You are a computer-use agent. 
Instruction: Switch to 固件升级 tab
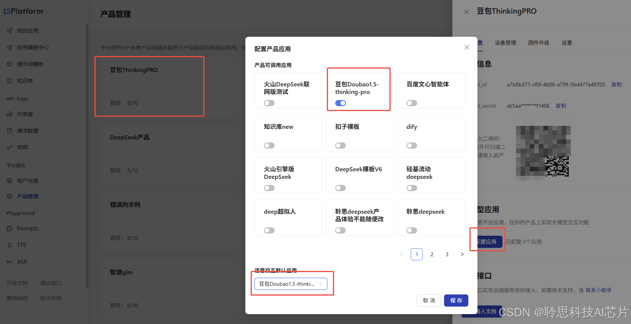(539, 43)
